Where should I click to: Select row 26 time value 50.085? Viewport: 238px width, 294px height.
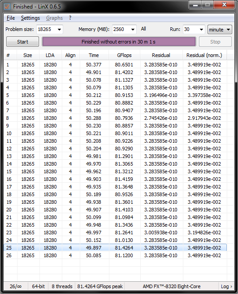coord(94,255)
